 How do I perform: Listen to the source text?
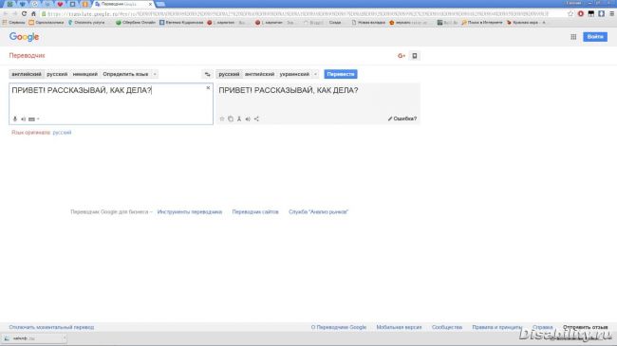coord(23,118)
